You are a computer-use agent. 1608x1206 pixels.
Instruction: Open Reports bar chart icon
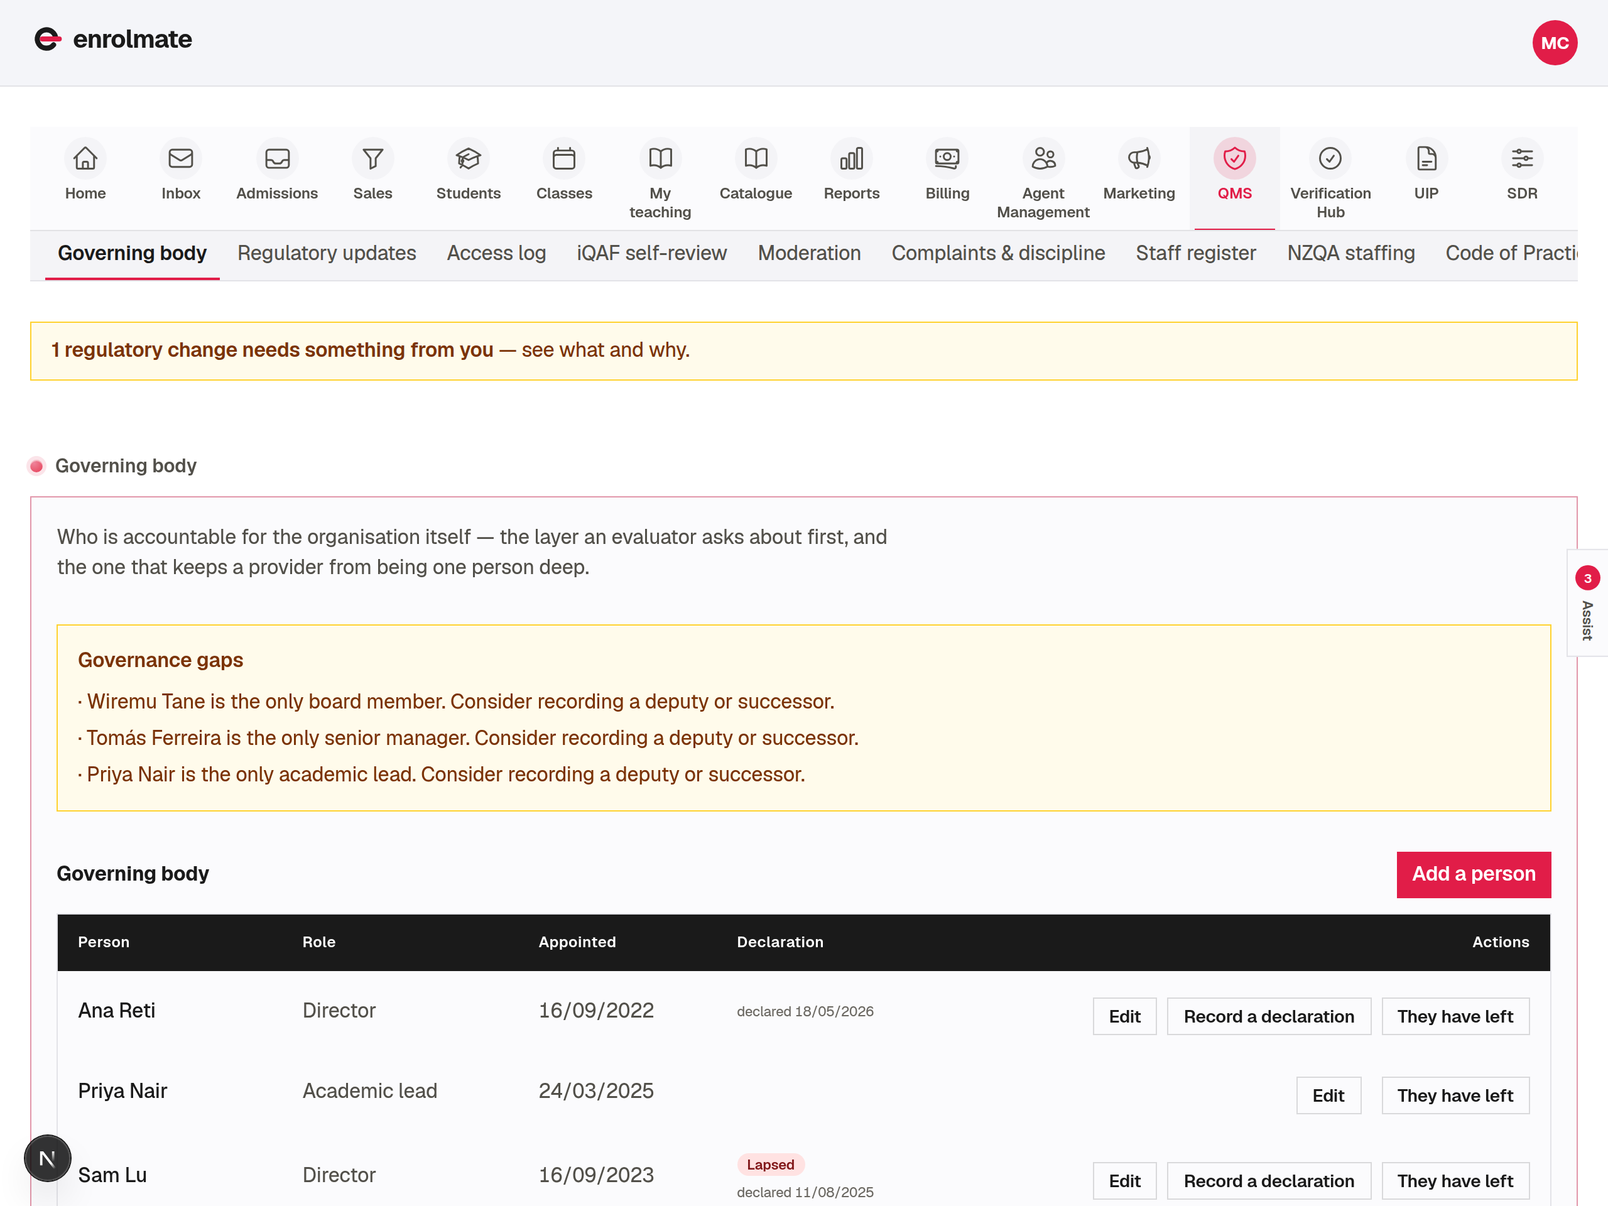pyautogui.click(x=851, y=158)
